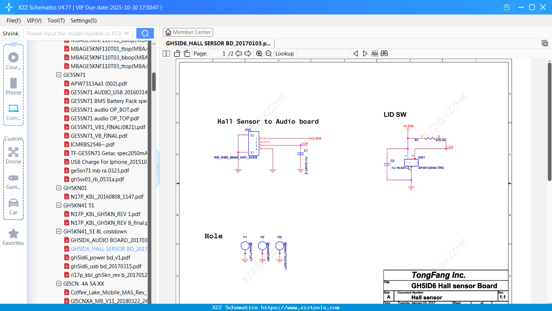Screen dimensions: 552x311
Task: Open gh5id6_power bd_v1.pdf file
Action: tap(100, 258)
